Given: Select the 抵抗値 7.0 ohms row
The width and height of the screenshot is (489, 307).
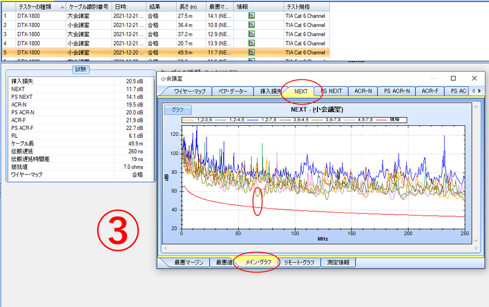Looking at the screenshot, I should [81, 167].
